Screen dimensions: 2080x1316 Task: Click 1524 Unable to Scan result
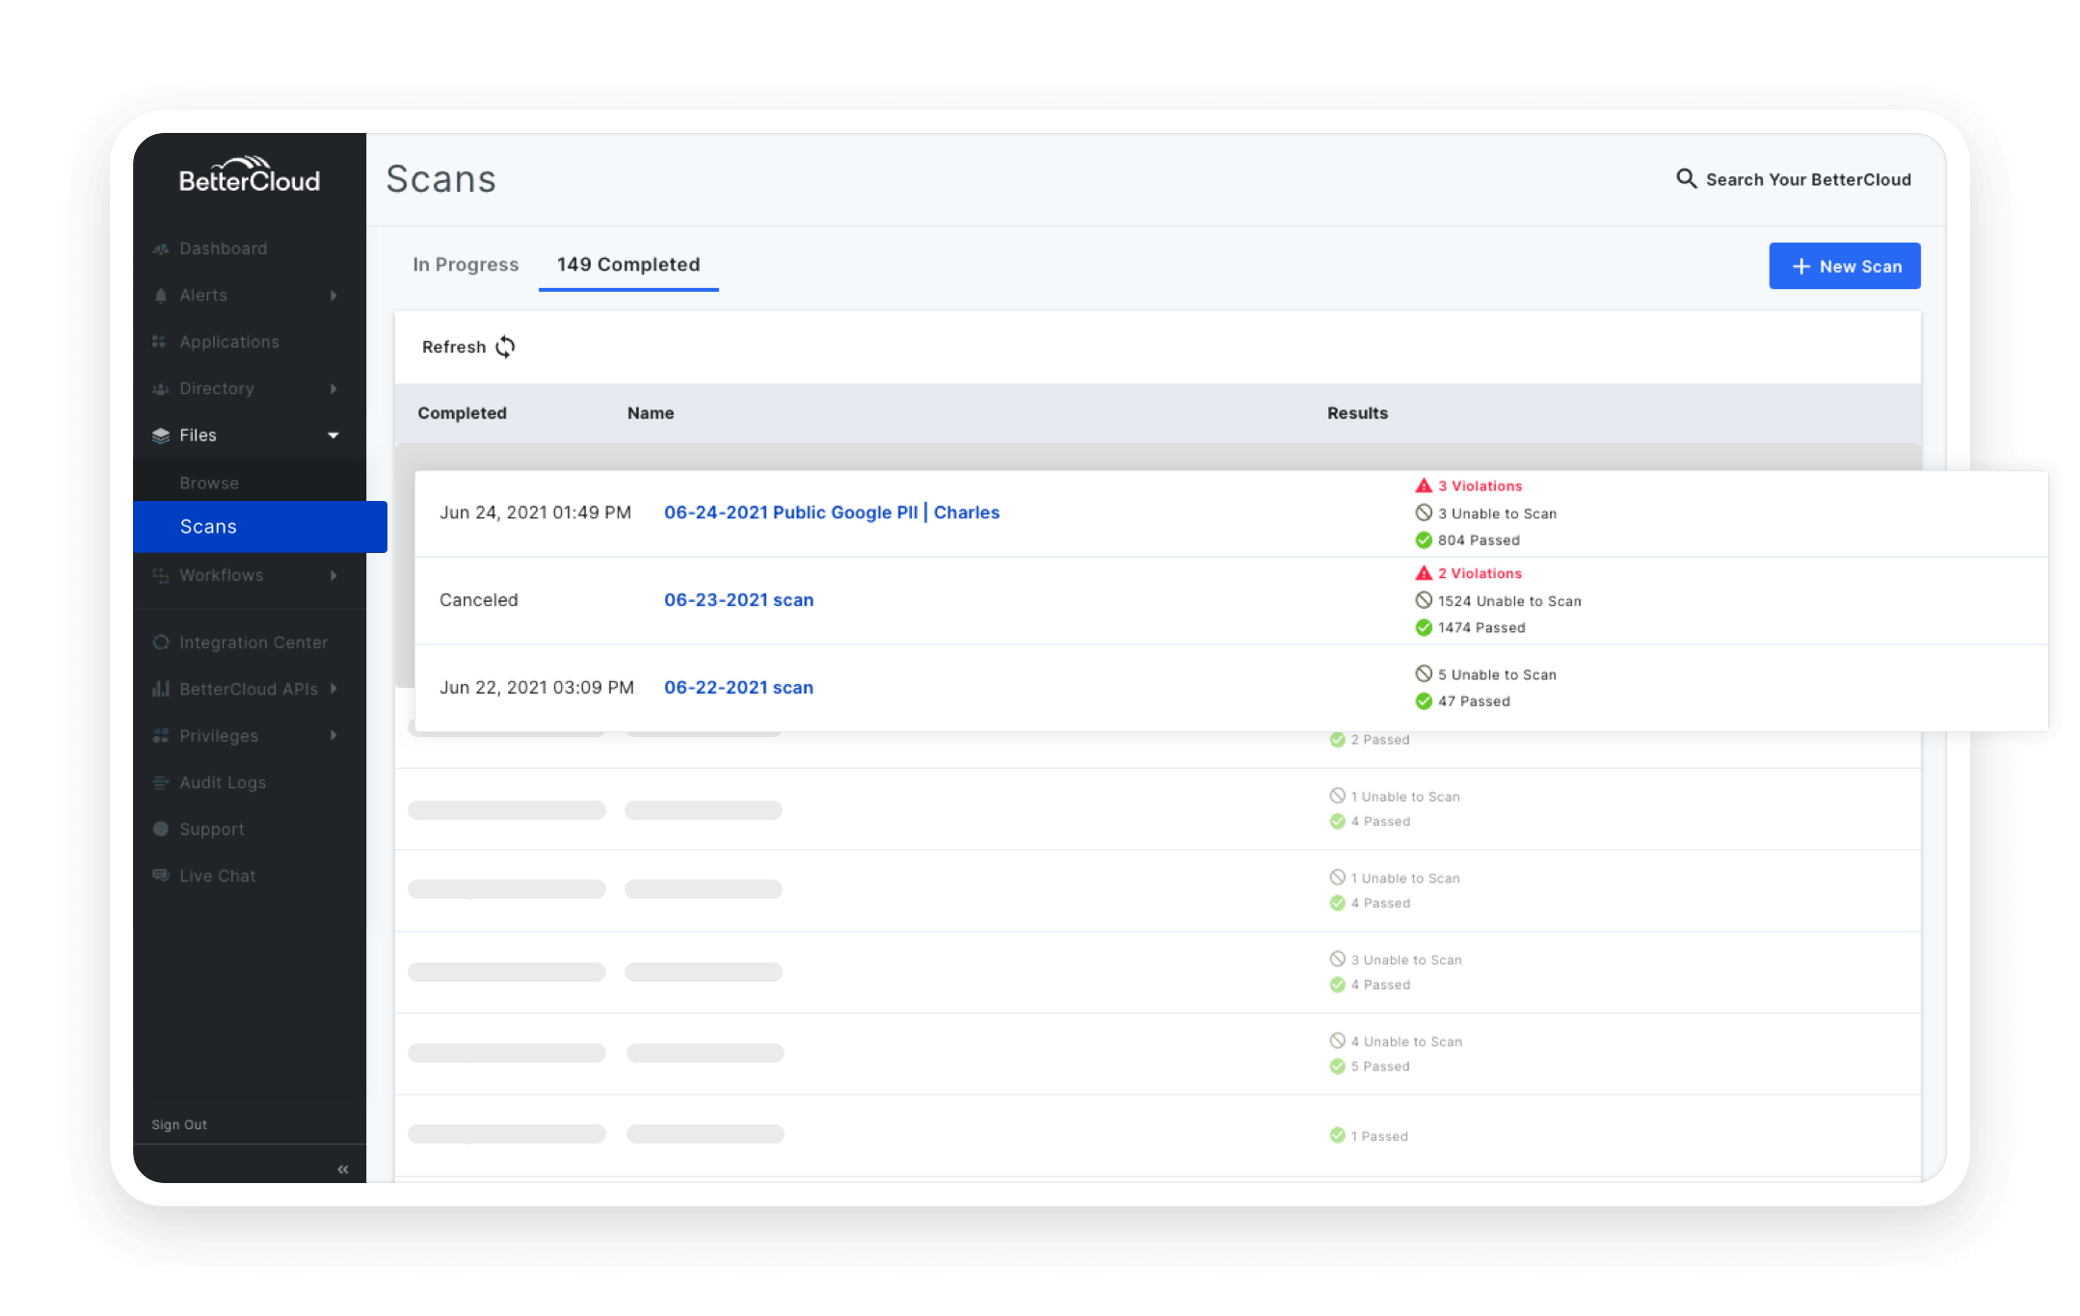click(1509, 601)
